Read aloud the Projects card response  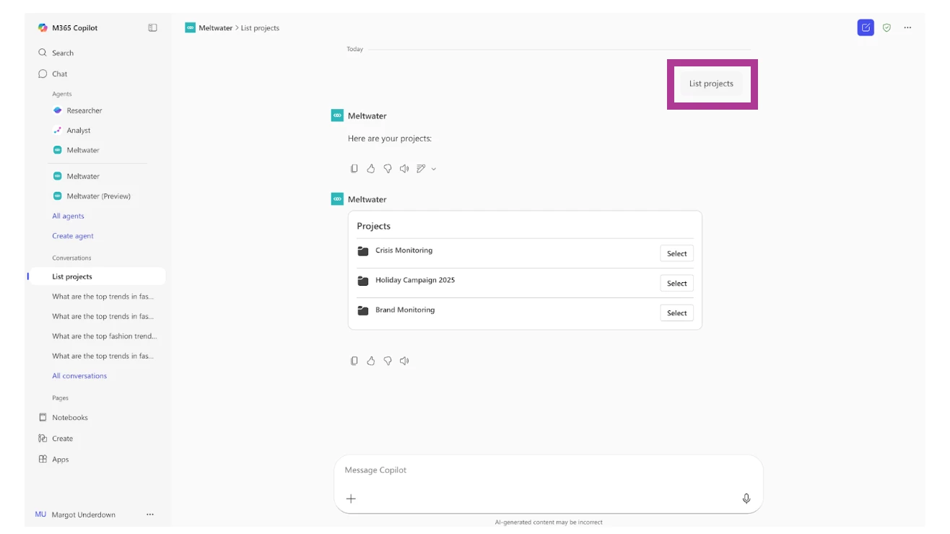404,361
